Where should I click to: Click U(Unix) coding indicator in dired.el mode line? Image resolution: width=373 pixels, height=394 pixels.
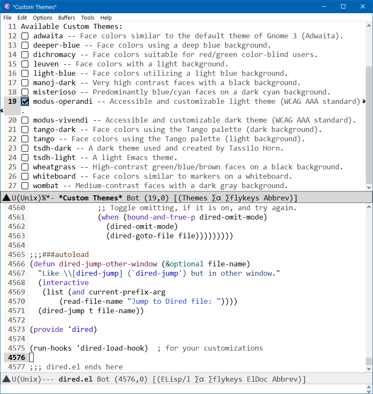click(x=26, y=379)
